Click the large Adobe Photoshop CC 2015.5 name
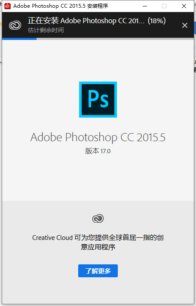The height and width of the screenshot is (306, 196). click(98, 137)
